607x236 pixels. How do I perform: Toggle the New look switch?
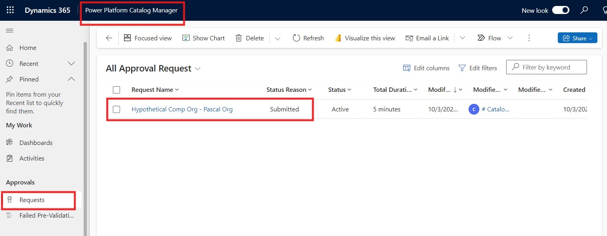(x=561, y=10)
